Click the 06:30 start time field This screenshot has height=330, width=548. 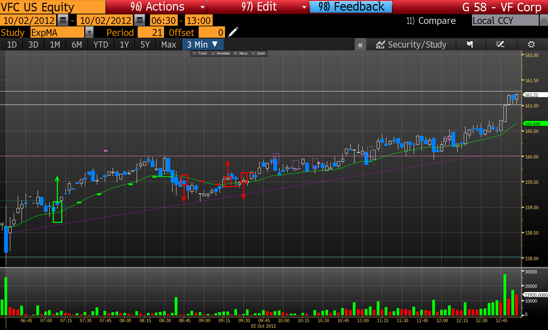click(x=164, y=21)
